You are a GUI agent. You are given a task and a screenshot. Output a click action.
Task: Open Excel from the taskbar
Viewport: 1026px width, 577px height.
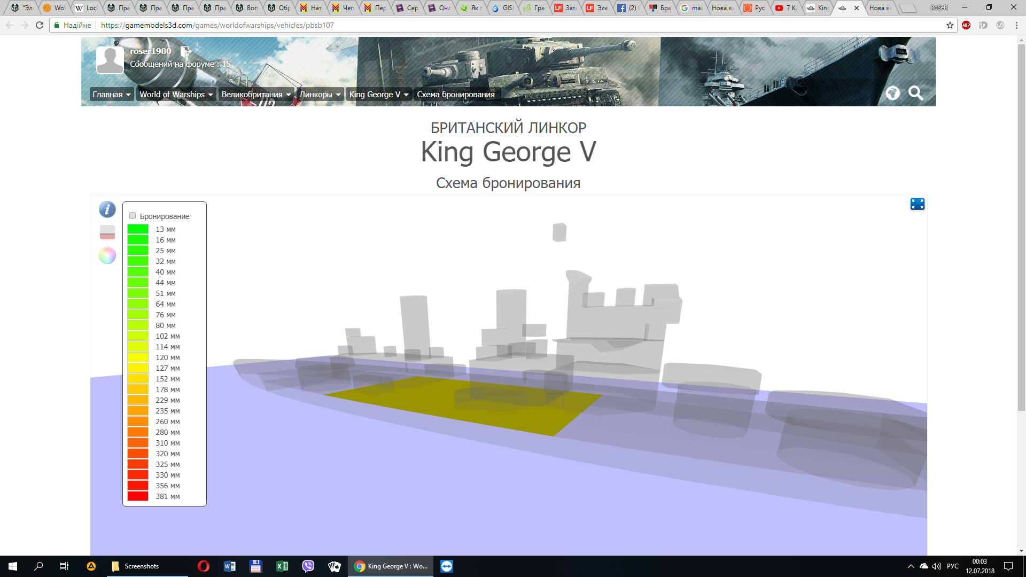tap(282, 566)
